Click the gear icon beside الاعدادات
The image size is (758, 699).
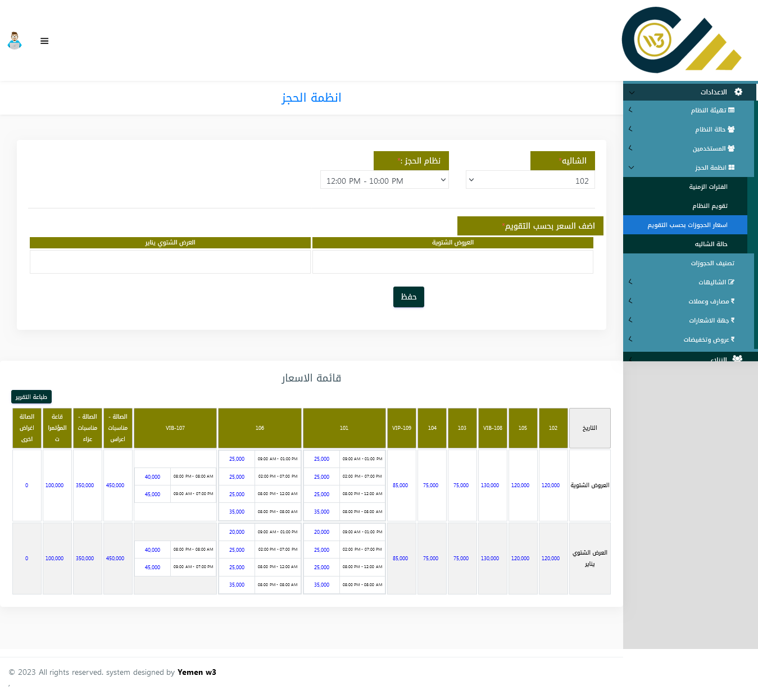[x=738, y=92]
